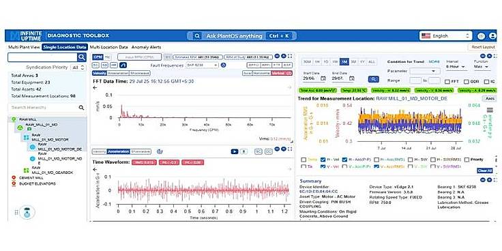
Task: Click the first blue round icon in FFT panel header
Action: (x=277, y=56)
